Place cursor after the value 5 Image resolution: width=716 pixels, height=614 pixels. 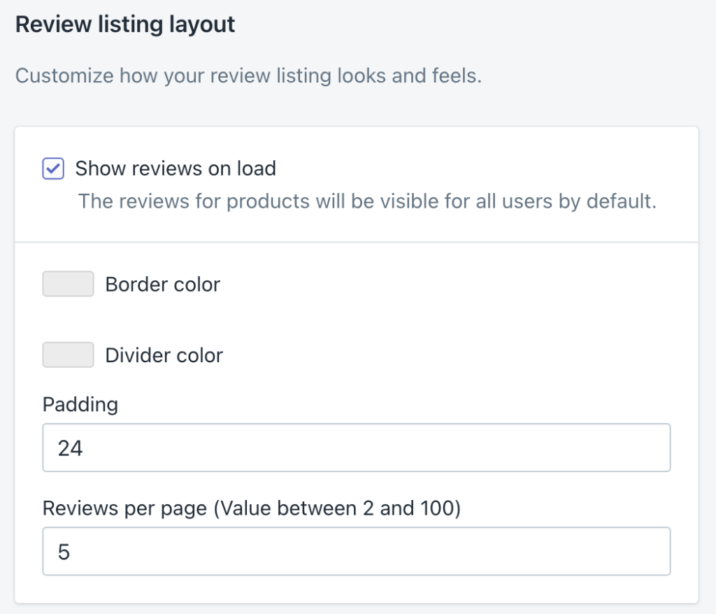(x=72, y=552)
